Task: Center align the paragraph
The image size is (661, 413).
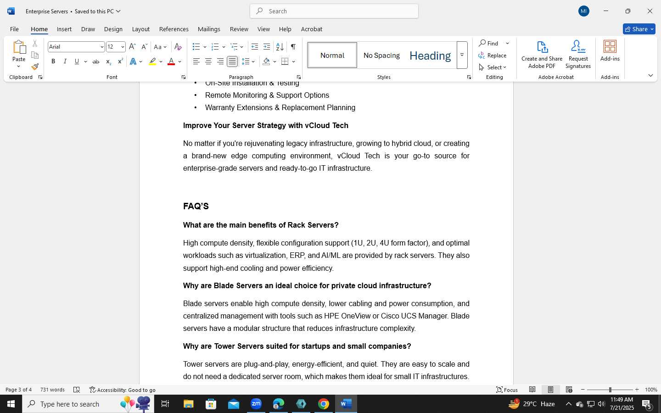Action: [x=208, y=61]
